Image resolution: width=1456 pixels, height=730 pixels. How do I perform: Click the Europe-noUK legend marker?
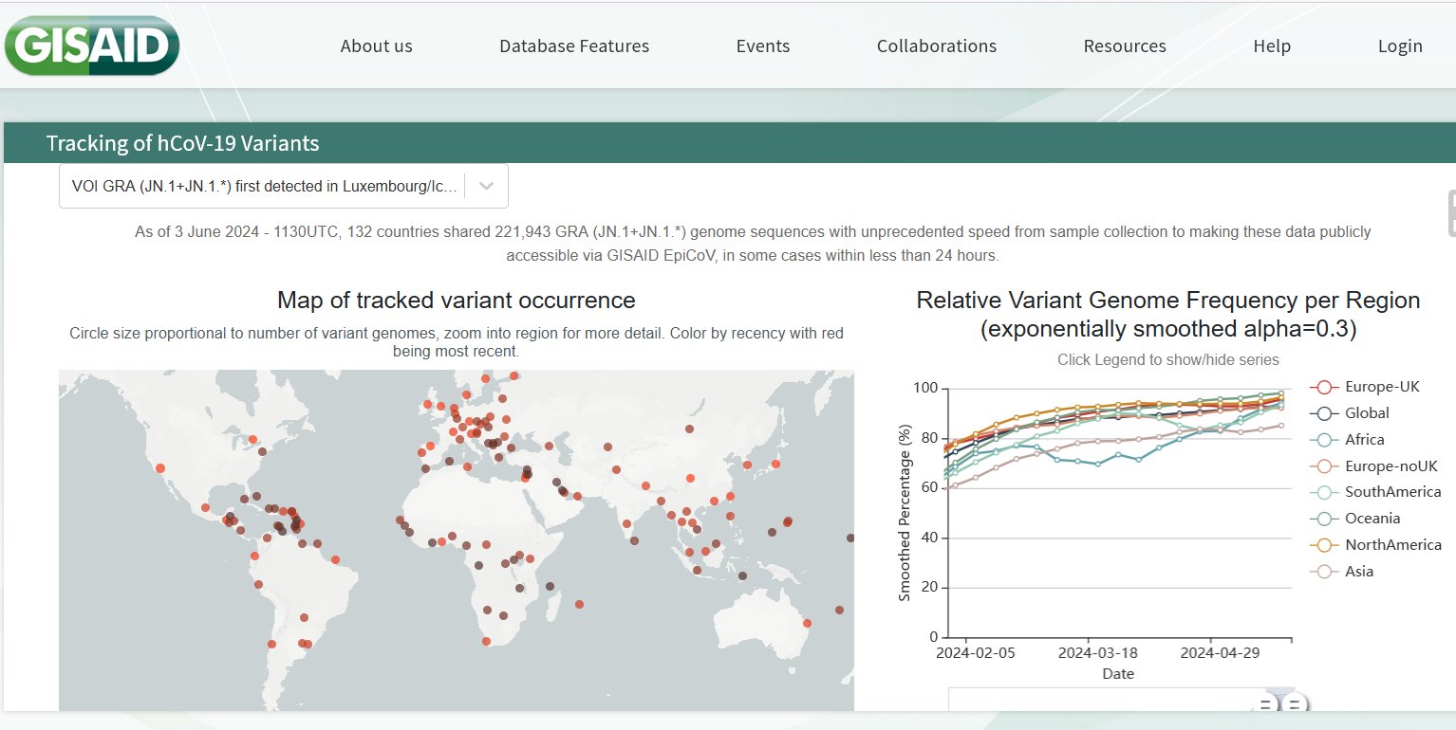click(x=1325, y=466)
